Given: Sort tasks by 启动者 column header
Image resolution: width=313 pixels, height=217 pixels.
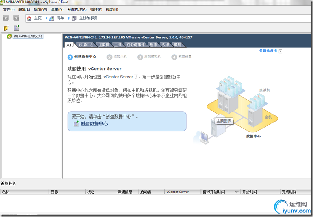Looking at the screenshot, I should click(151, 192).
